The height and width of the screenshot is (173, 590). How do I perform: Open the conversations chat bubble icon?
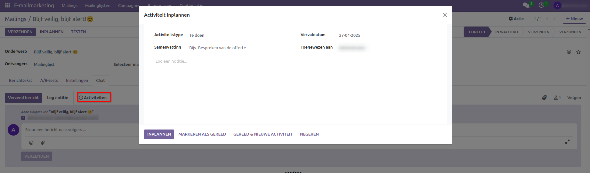526,5
